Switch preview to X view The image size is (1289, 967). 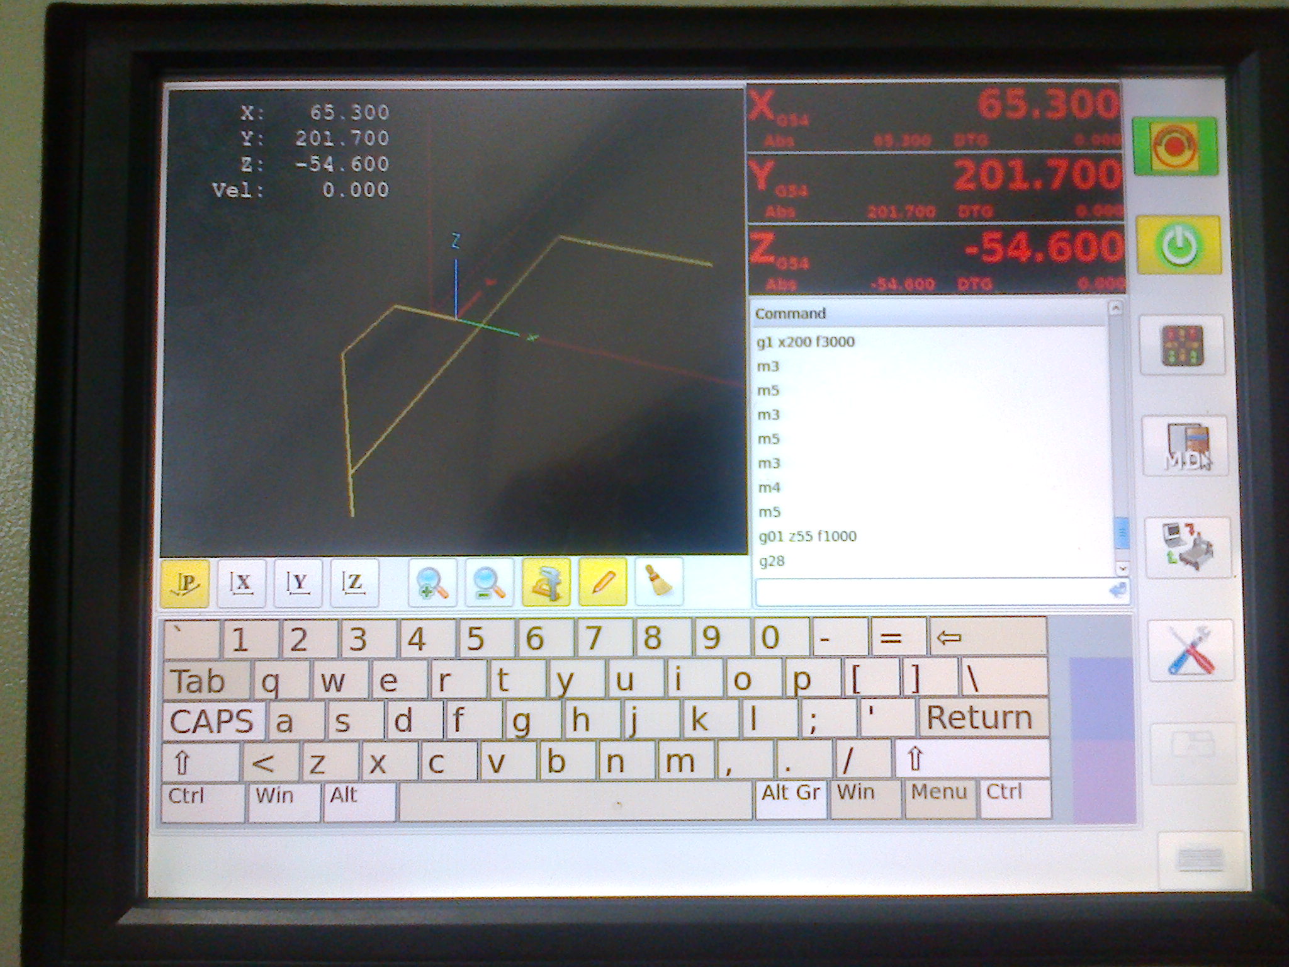tap(242, 583)
